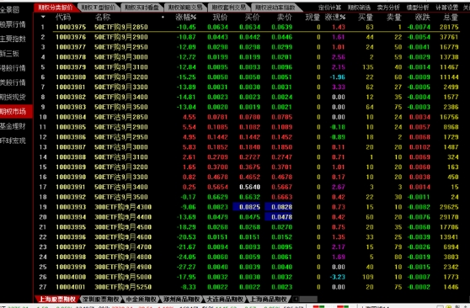Screen dimensions: 470x308
Task: Click the code 10004000
Action: pos(71,277)
